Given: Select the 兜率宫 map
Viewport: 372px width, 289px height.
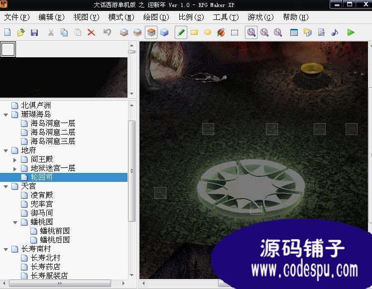Looking at the screenshot, I should 41,204.
